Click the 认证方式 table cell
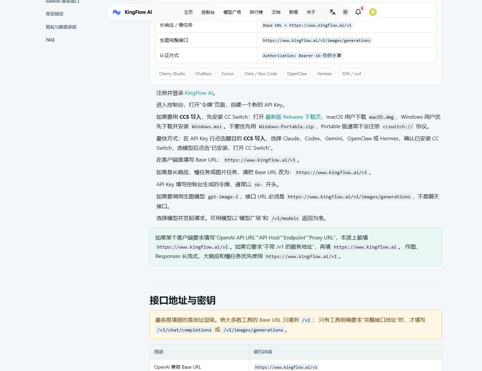This screenshot has width=482, height=371. [206, 55]
